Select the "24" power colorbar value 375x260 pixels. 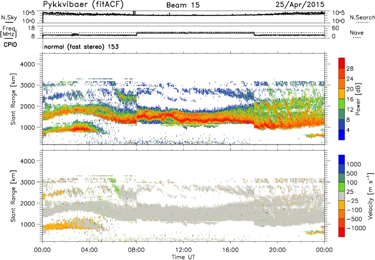click(x=350, y=79)
